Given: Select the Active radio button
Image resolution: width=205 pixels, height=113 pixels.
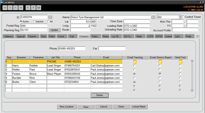Looking at the screenshot, I should [21, 21].
